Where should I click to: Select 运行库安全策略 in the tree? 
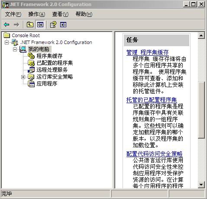tap(55, 77)
